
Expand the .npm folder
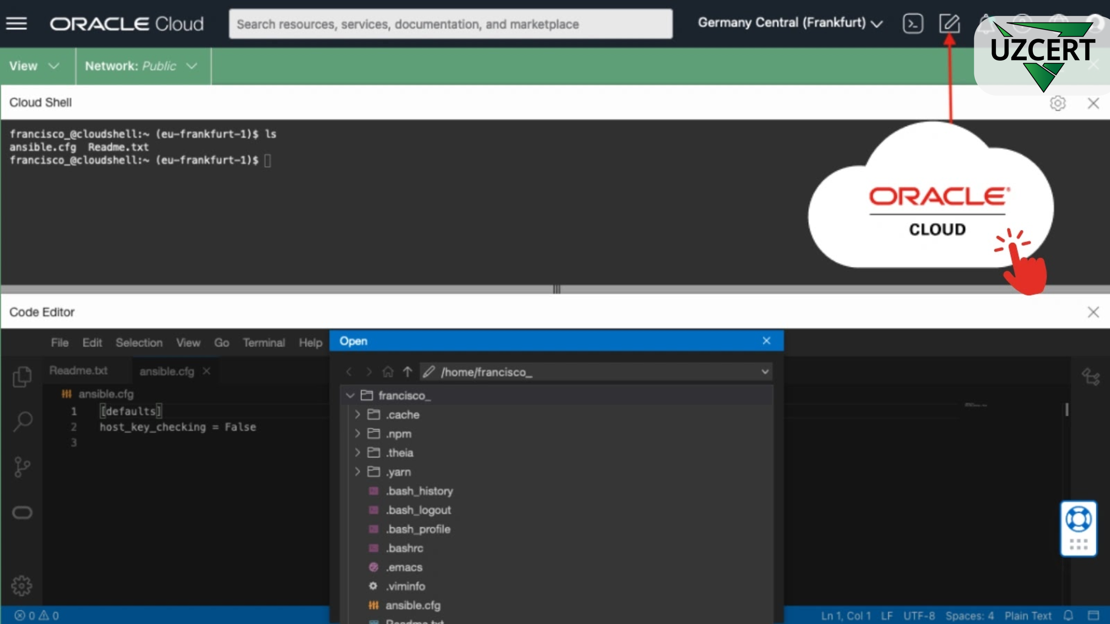click(x=357, y=433)
